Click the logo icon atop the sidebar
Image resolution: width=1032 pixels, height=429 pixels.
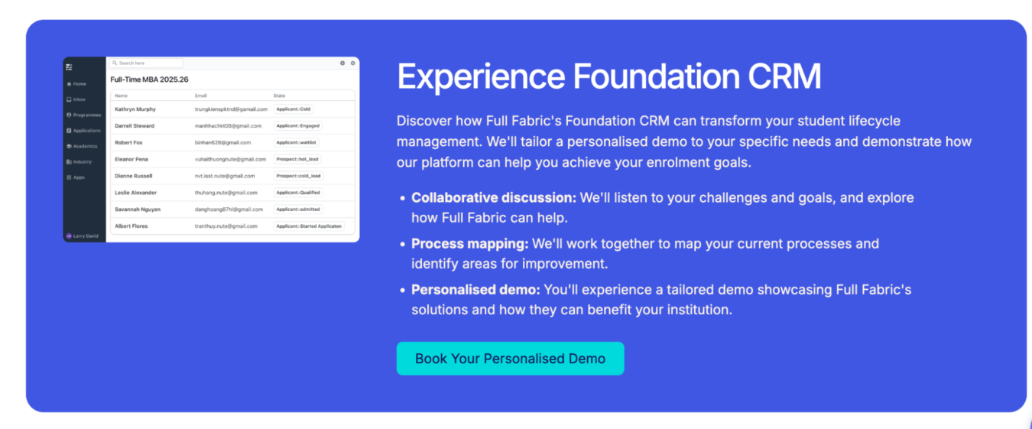[69, 67]
